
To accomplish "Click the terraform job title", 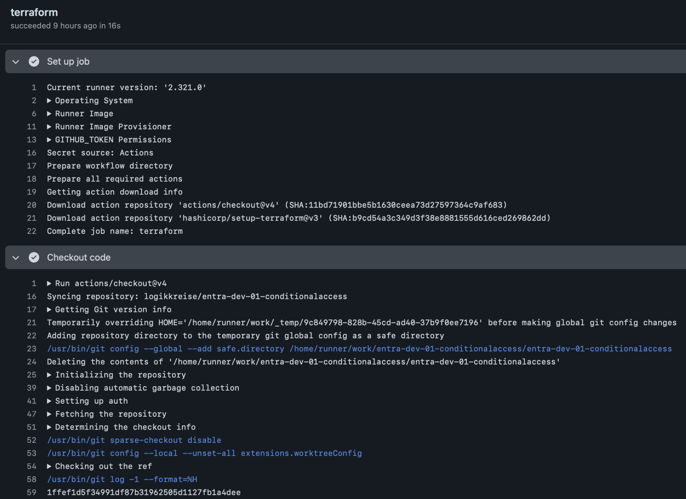I will coord(34,12).
